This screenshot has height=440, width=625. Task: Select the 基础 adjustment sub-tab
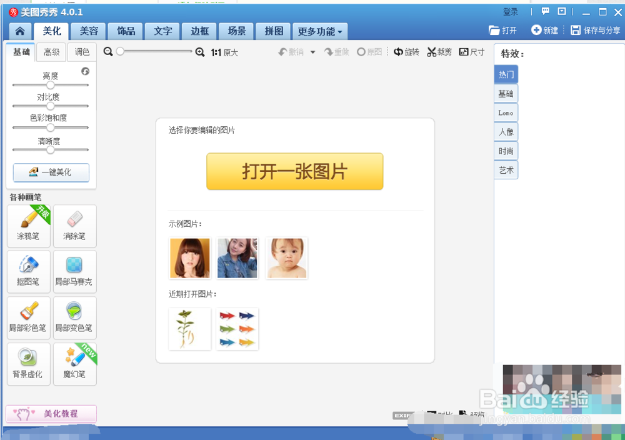coord(21,52)
